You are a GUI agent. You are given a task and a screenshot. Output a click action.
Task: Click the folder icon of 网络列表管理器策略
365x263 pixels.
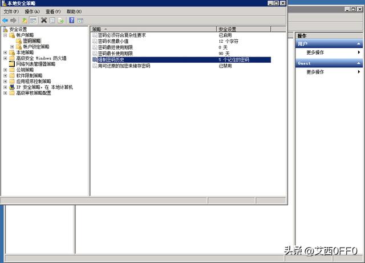click(x=12, y=64)
